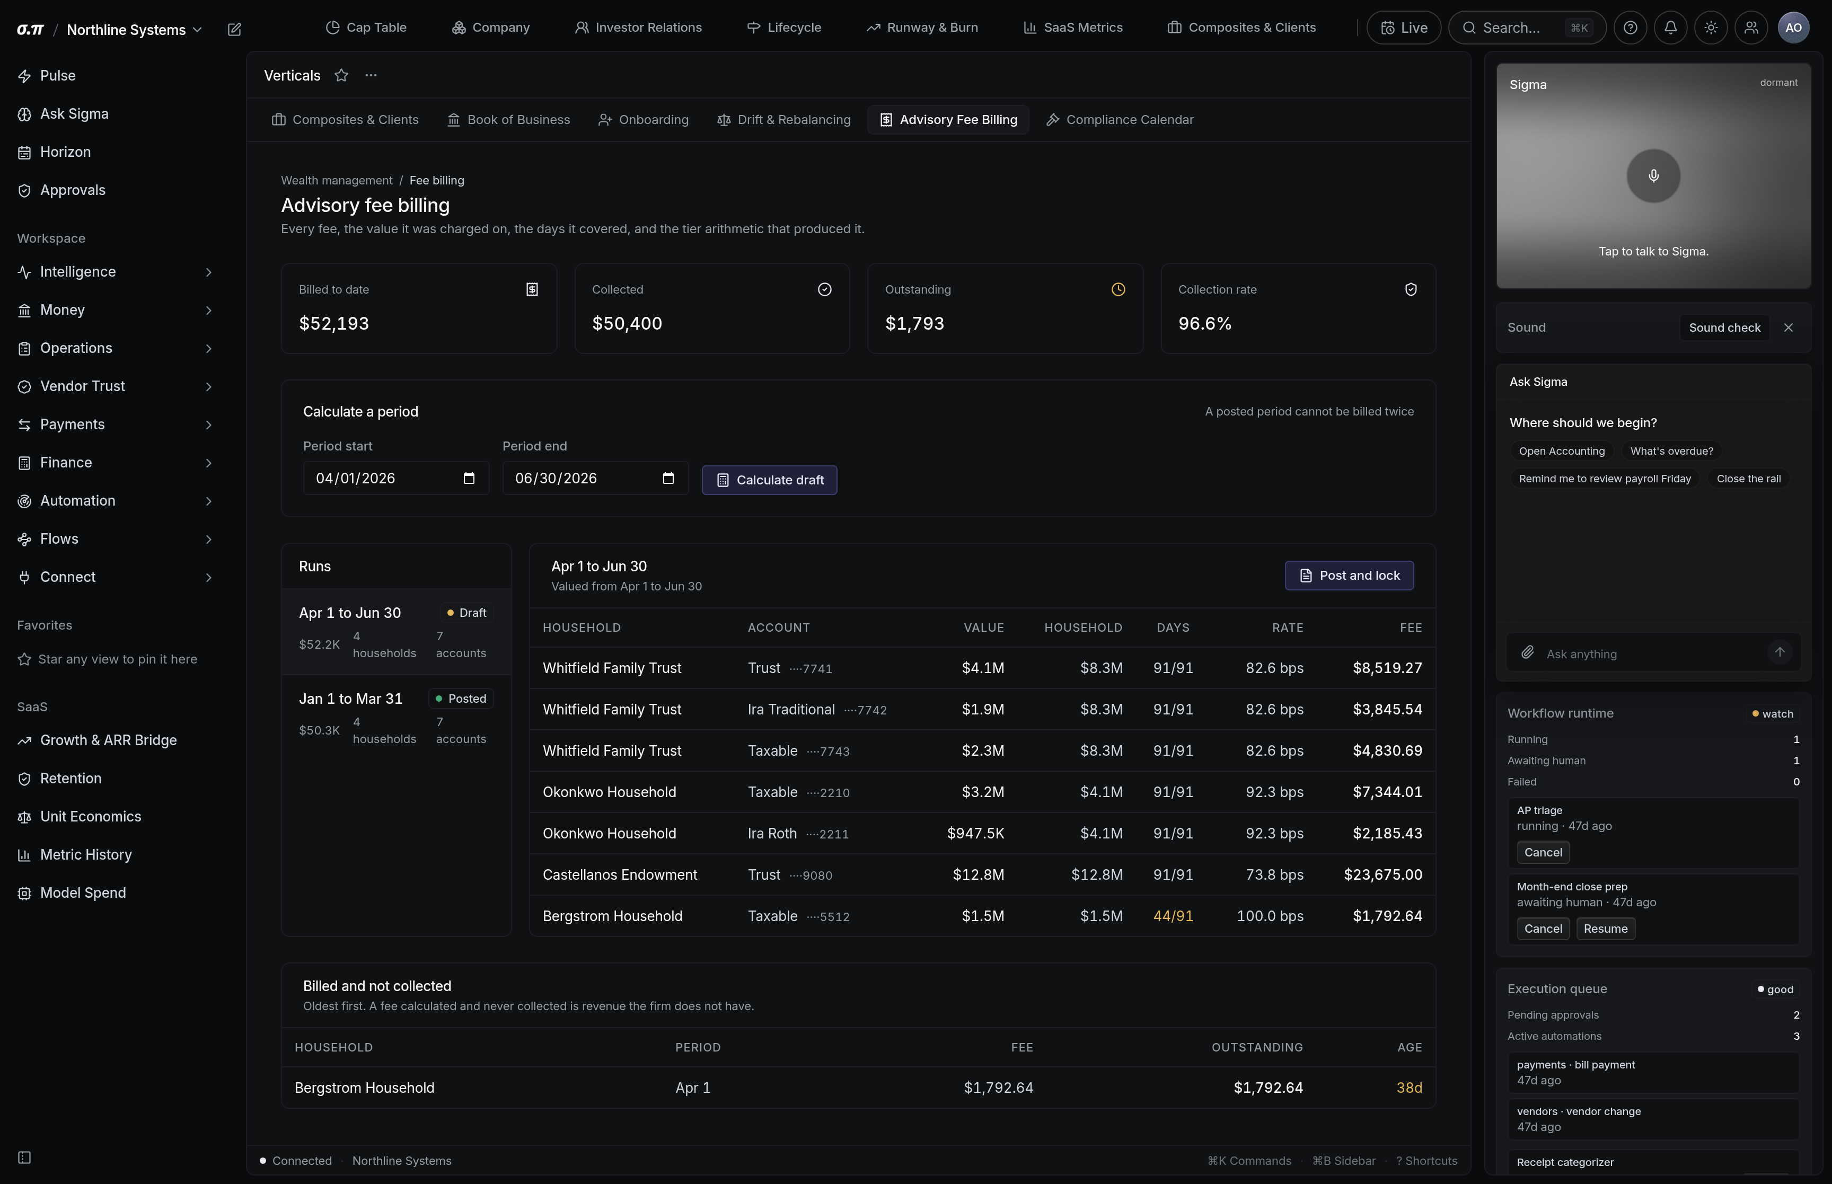Viewport: 1832px width, 1184px height.
Task: Open Approvals in the sidebar
Action: pyautogui.click(x=116, y=190)
